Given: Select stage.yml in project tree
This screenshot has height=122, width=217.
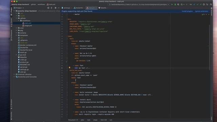Looking at the screenshot, I should tap(28, 26).
